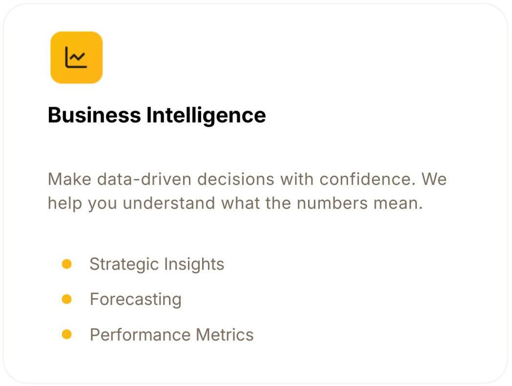This screenshot has height=386, width=512.
Task: Click the bullet dot beside Strategic Insights
Action: click(67, 264)
